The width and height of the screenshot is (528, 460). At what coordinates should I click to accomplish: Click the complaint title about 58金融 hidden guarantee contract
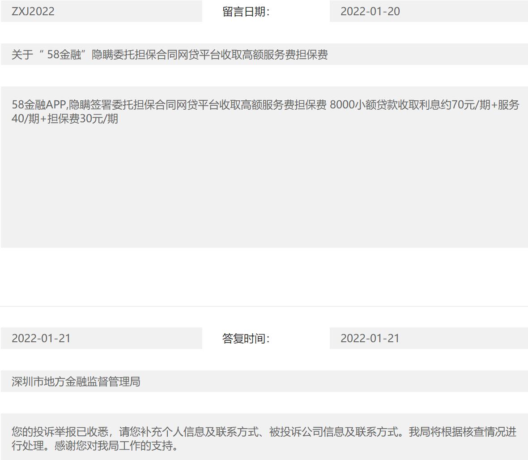tap(170, 56)
